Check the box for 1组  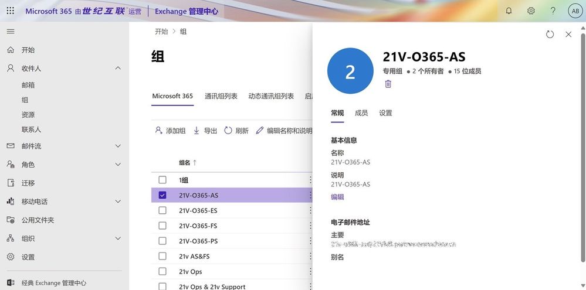[162, 180]
